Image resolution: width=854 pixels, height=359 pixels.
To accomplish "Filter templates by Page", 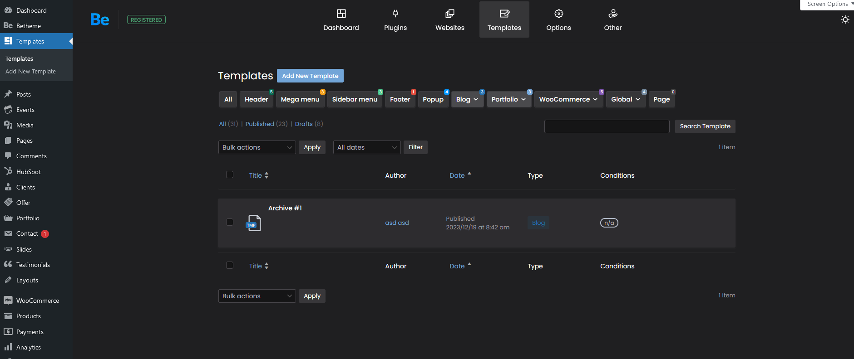I will tap(661, 99).
